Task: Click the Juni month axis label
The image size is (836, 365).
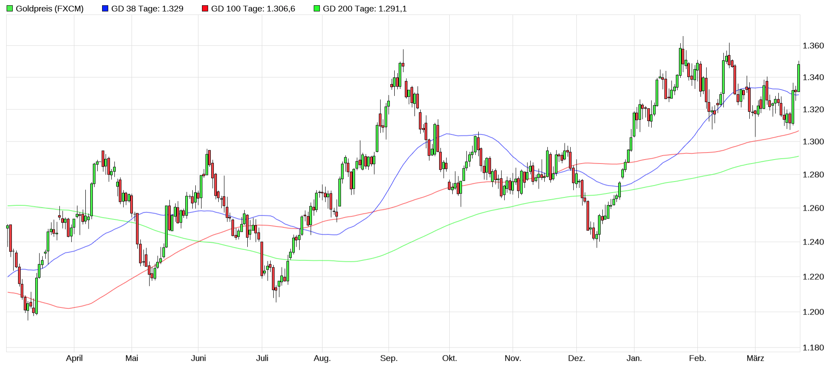Action: (198, 358)
